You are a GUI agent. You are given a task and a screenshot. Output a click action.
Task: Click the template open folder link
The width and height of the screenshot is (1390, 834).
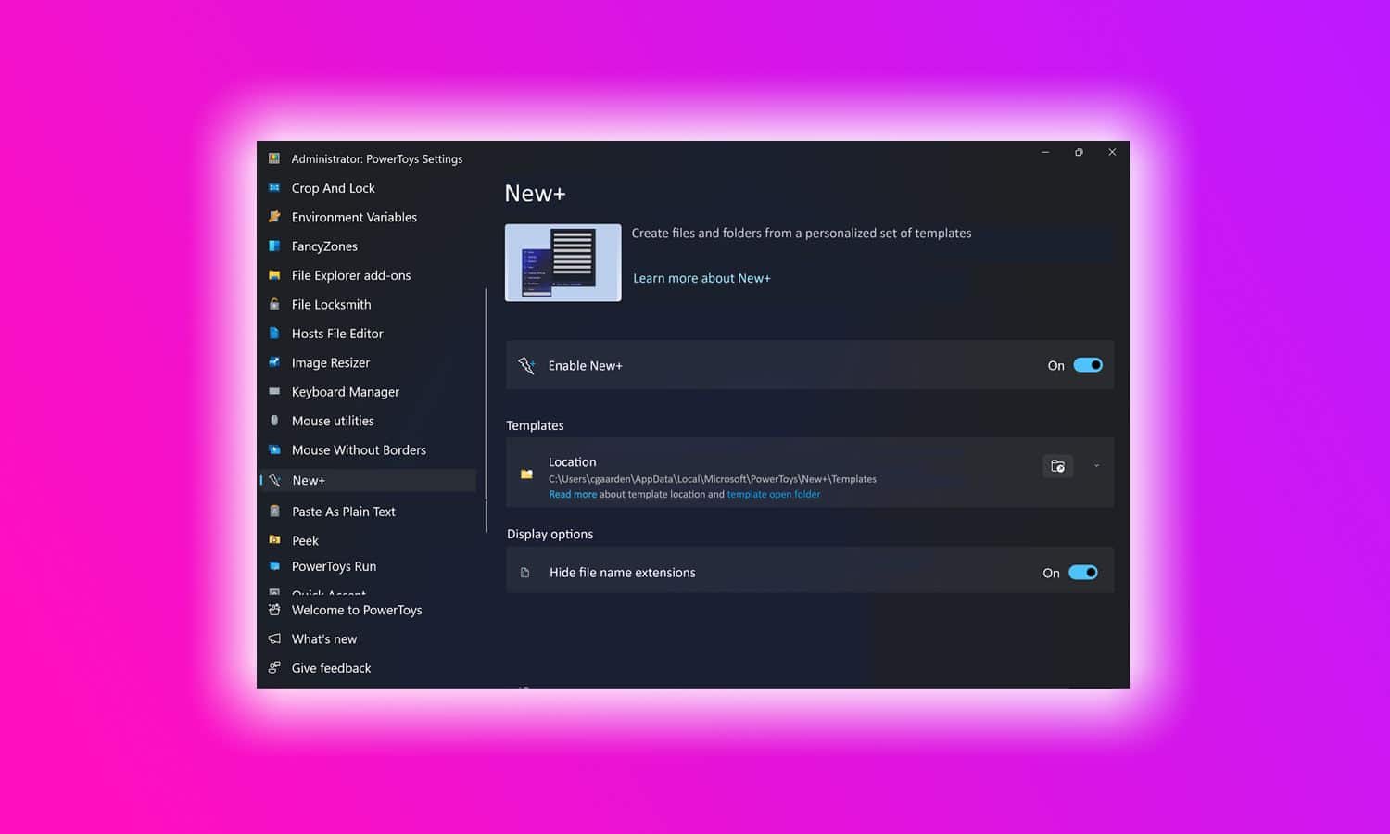click(x=773, y=494)
